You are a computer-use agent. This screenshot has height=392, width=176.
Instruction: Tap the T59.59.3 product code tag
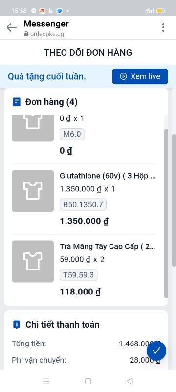click(x=79, y=275)
